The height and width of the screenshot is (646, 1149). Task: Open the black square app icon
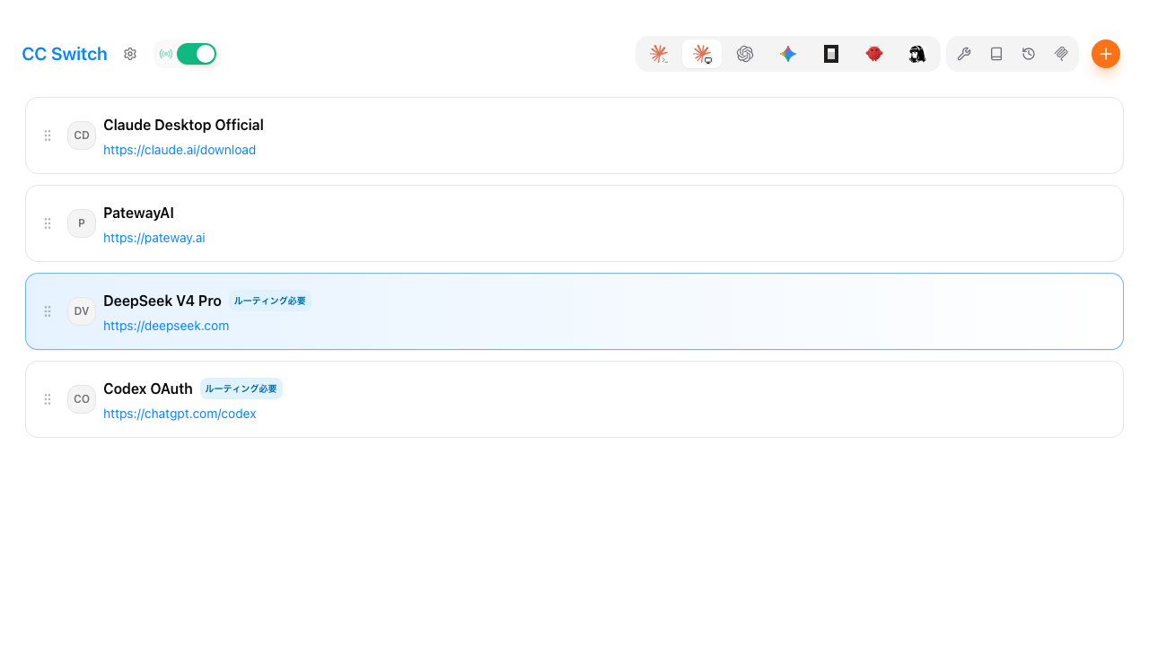(x=831, y=54)
